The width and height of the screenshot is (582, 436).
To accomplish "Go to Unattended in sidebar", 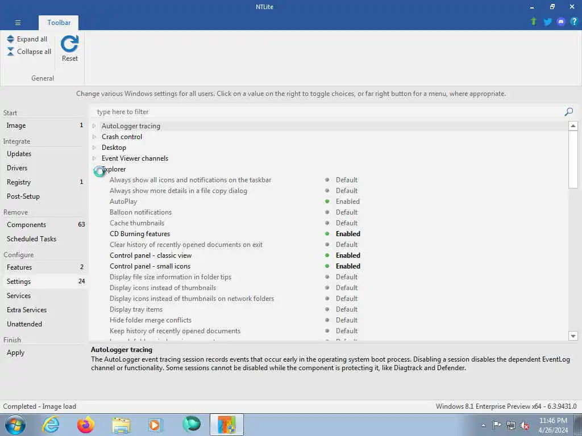I will [x=44, y=324].
